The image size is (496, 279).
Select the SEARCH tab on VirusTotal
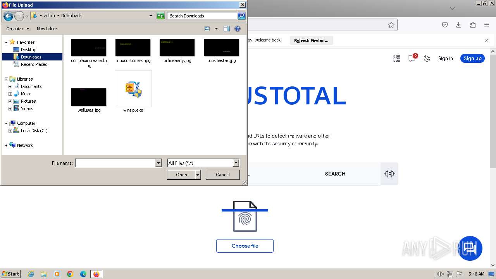point(335,174)
